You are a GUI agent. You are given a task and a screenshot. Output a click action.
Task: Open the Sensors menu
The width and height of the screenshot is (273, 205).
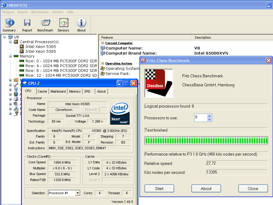pos(58,12)
